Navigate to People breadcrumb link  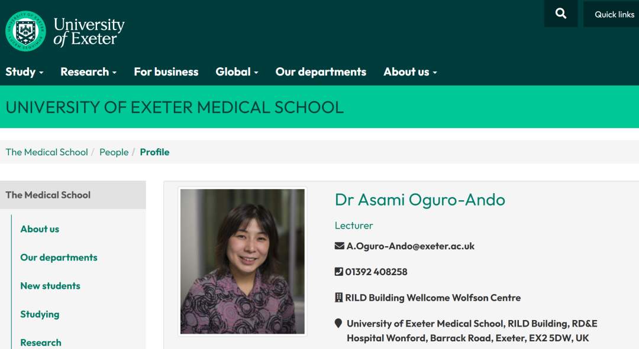(114, 152)
